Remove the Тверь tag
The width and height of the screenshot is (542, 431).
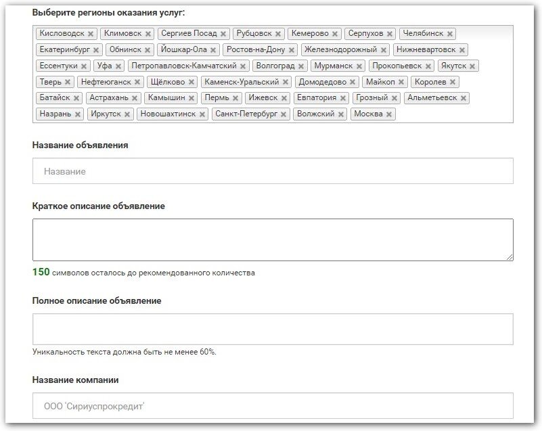coord(68,83)
